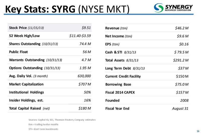Select the $46.2 M revenue value
Image resolution: width=201 pixels, height=134 pixels.
pos(182,28)
